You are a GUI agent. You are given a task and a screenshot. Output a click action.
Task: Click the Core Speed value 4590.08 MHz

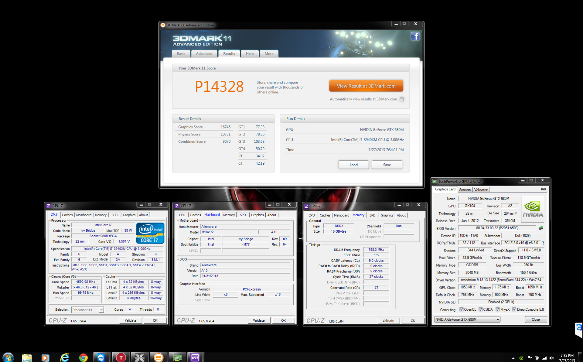[86, 282]
